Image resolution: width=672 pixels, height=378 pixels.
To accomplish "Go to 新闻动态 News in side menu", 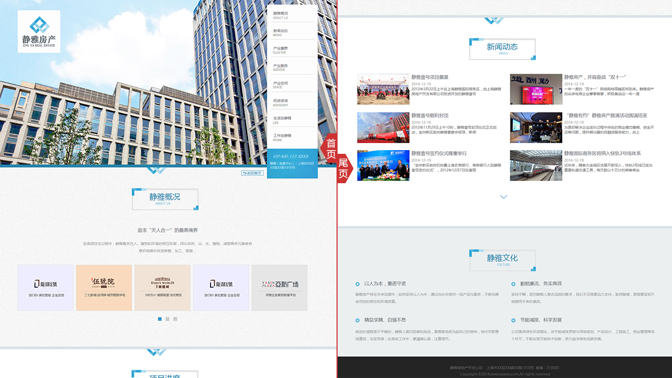I will tap(280, 33).
